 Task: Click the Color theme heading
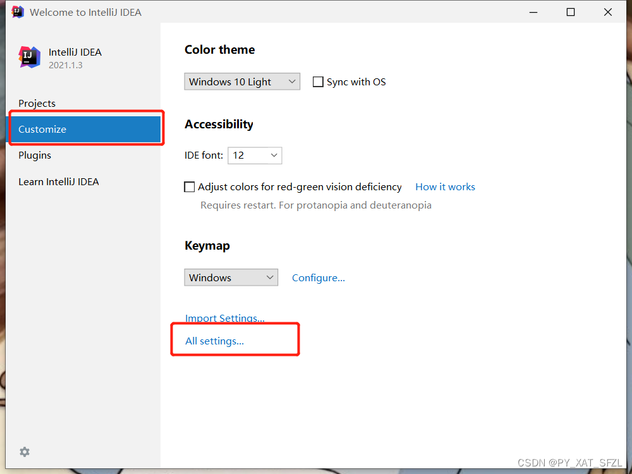pos(220,49)
